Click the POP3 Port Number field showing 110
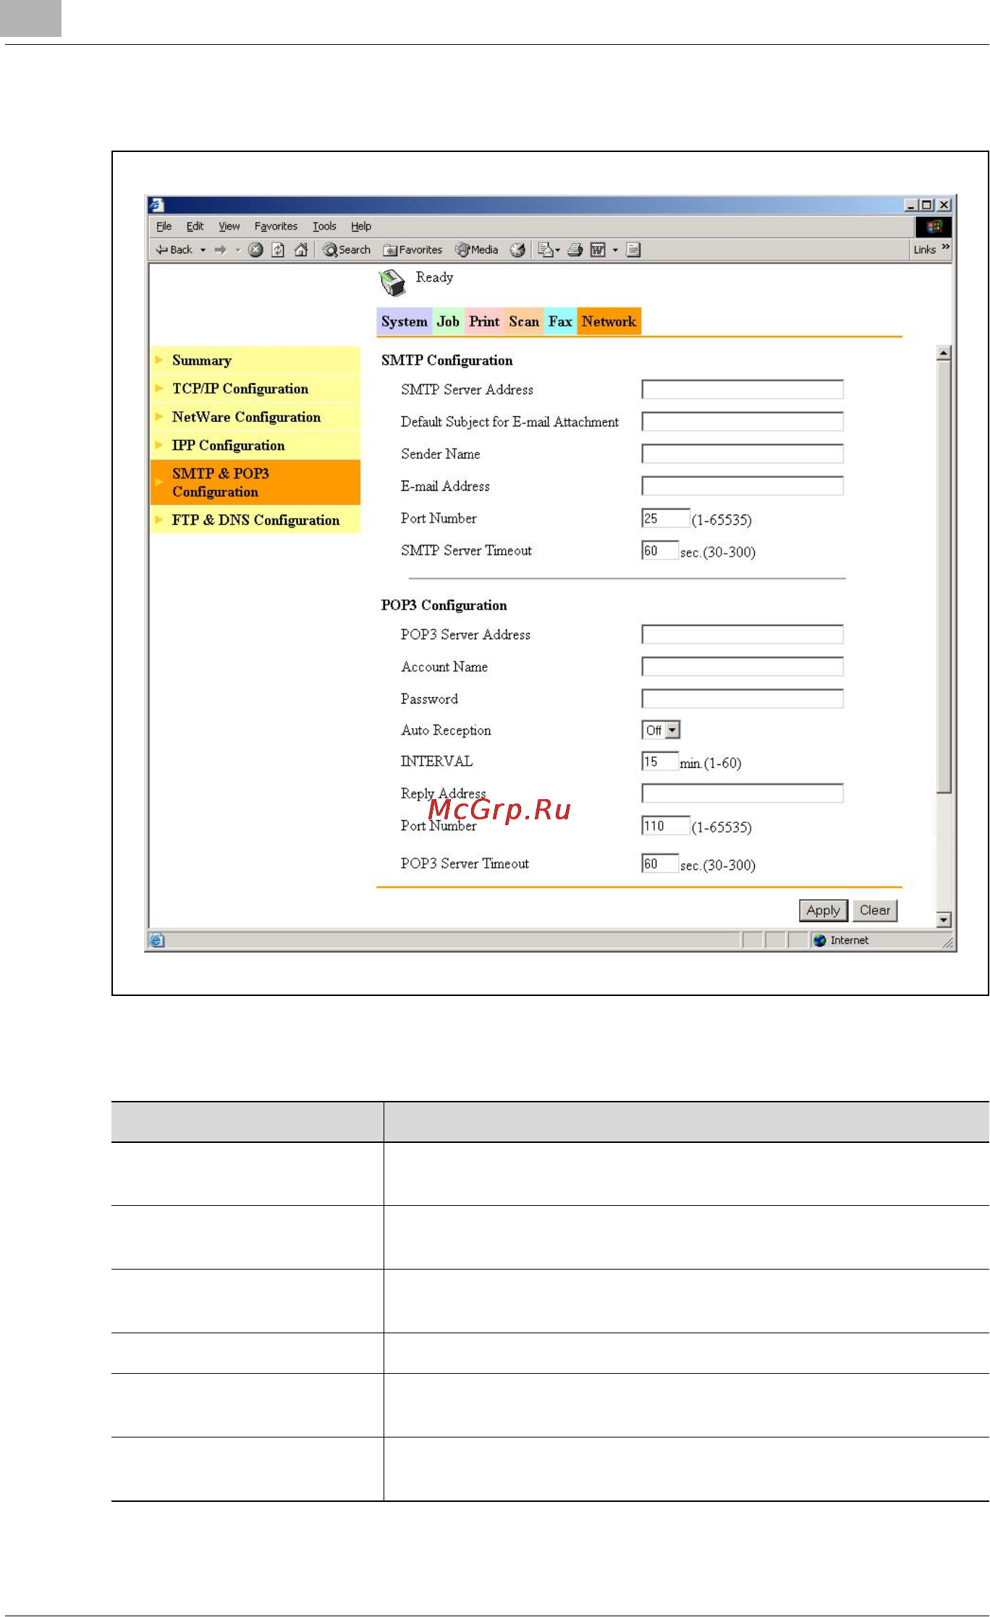The height and width of the screenshot is (1617, 990). tap(666, 825)
